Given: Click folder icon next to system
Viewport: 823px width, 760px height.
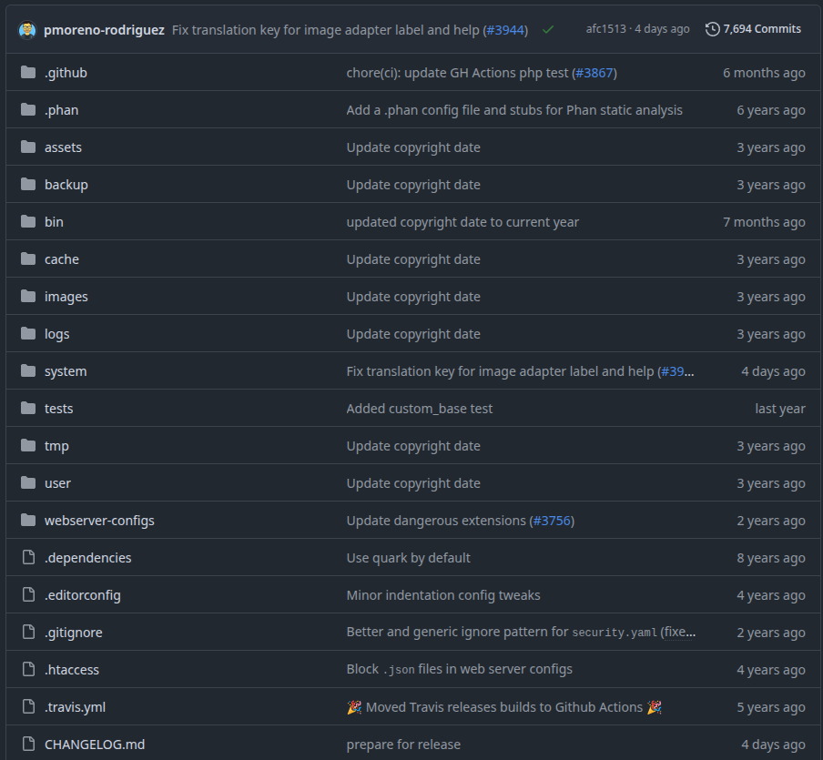Looking at the screenshot, I should tap(28, 371).
